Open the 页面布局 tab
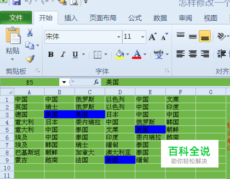Image resolution: width=230 pixels, height=179 pixels. tap(103, 18)
